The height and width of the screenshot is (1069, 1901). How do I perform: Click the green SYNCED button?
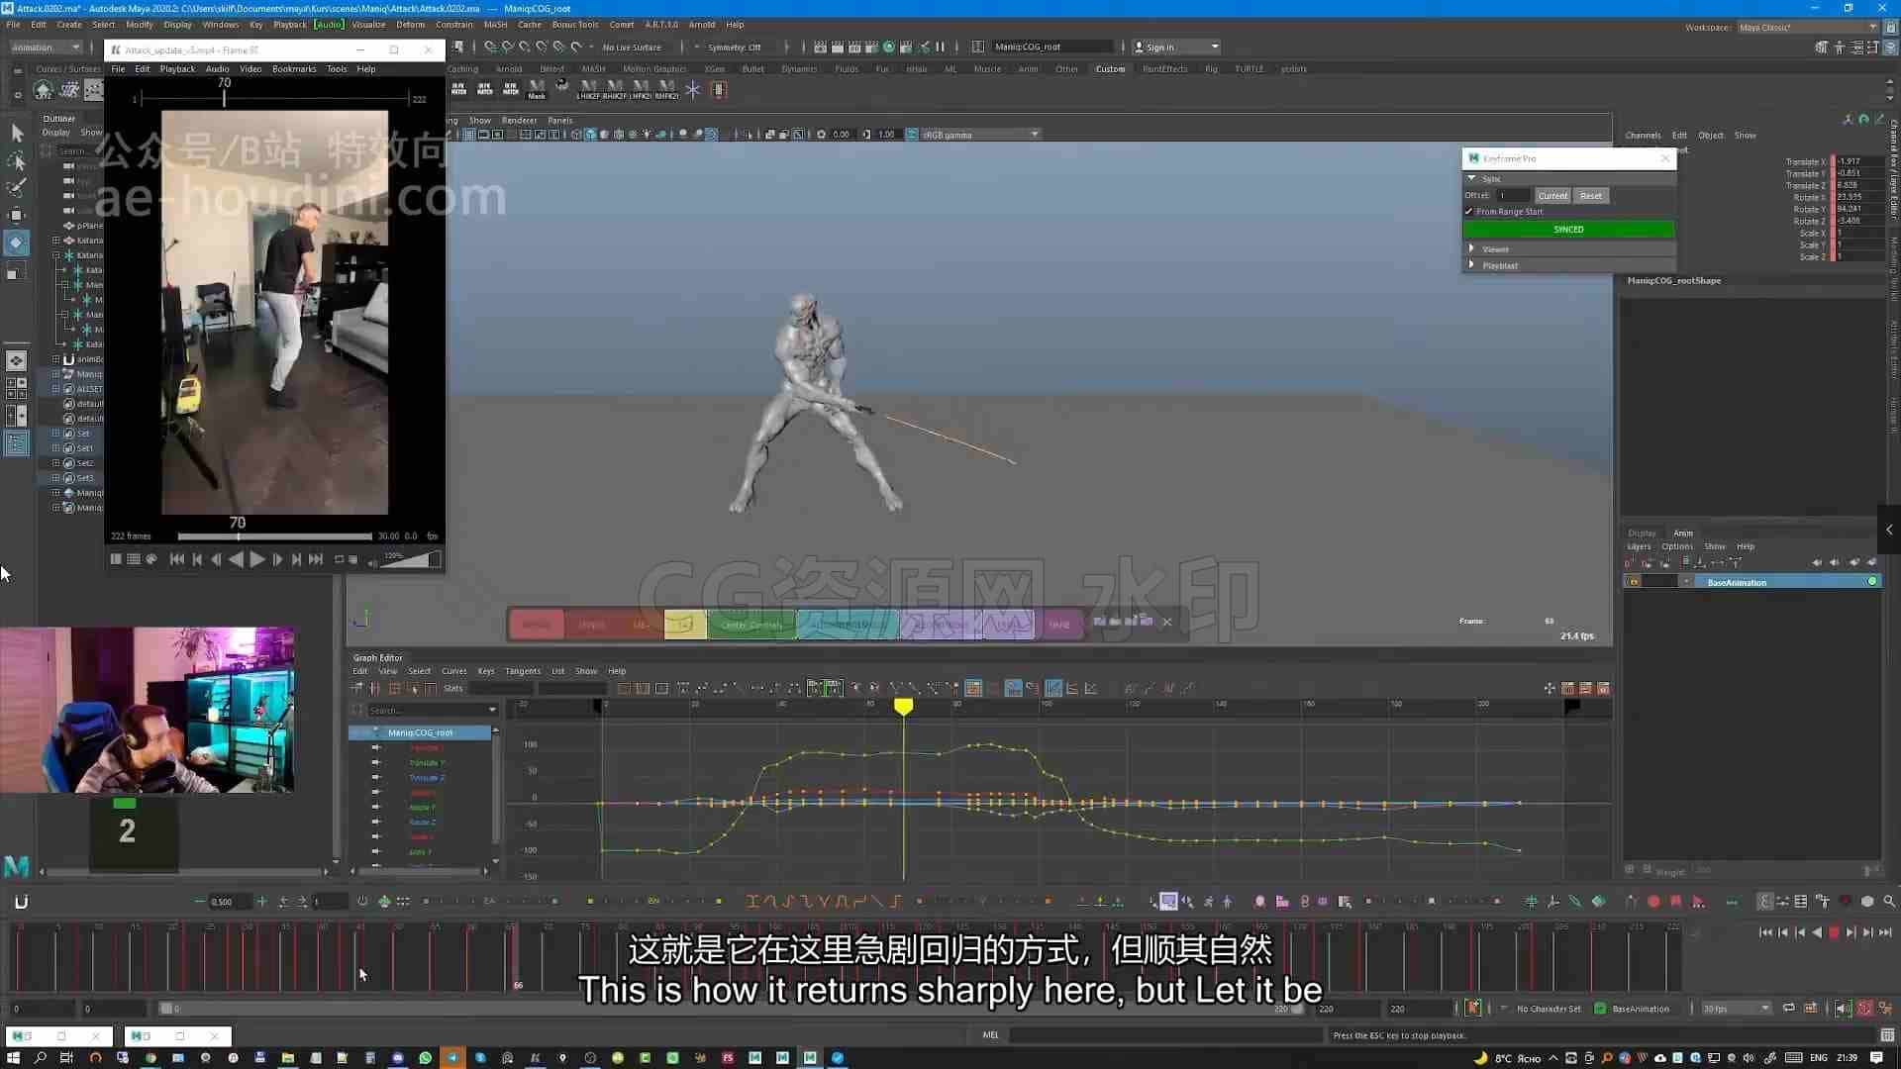[x=1568, y=229]
